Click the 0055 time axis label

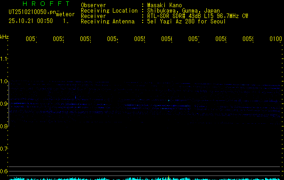tap(140, 39)
